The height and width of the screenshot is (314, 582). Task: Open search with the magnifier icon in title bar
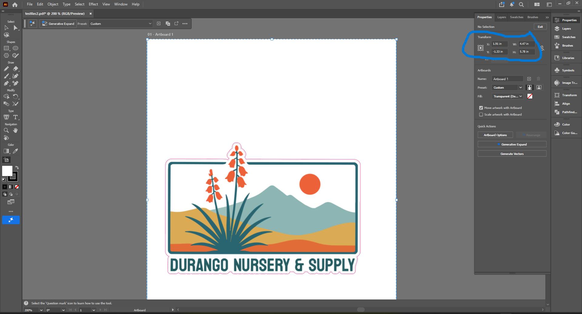pos(521,5)
